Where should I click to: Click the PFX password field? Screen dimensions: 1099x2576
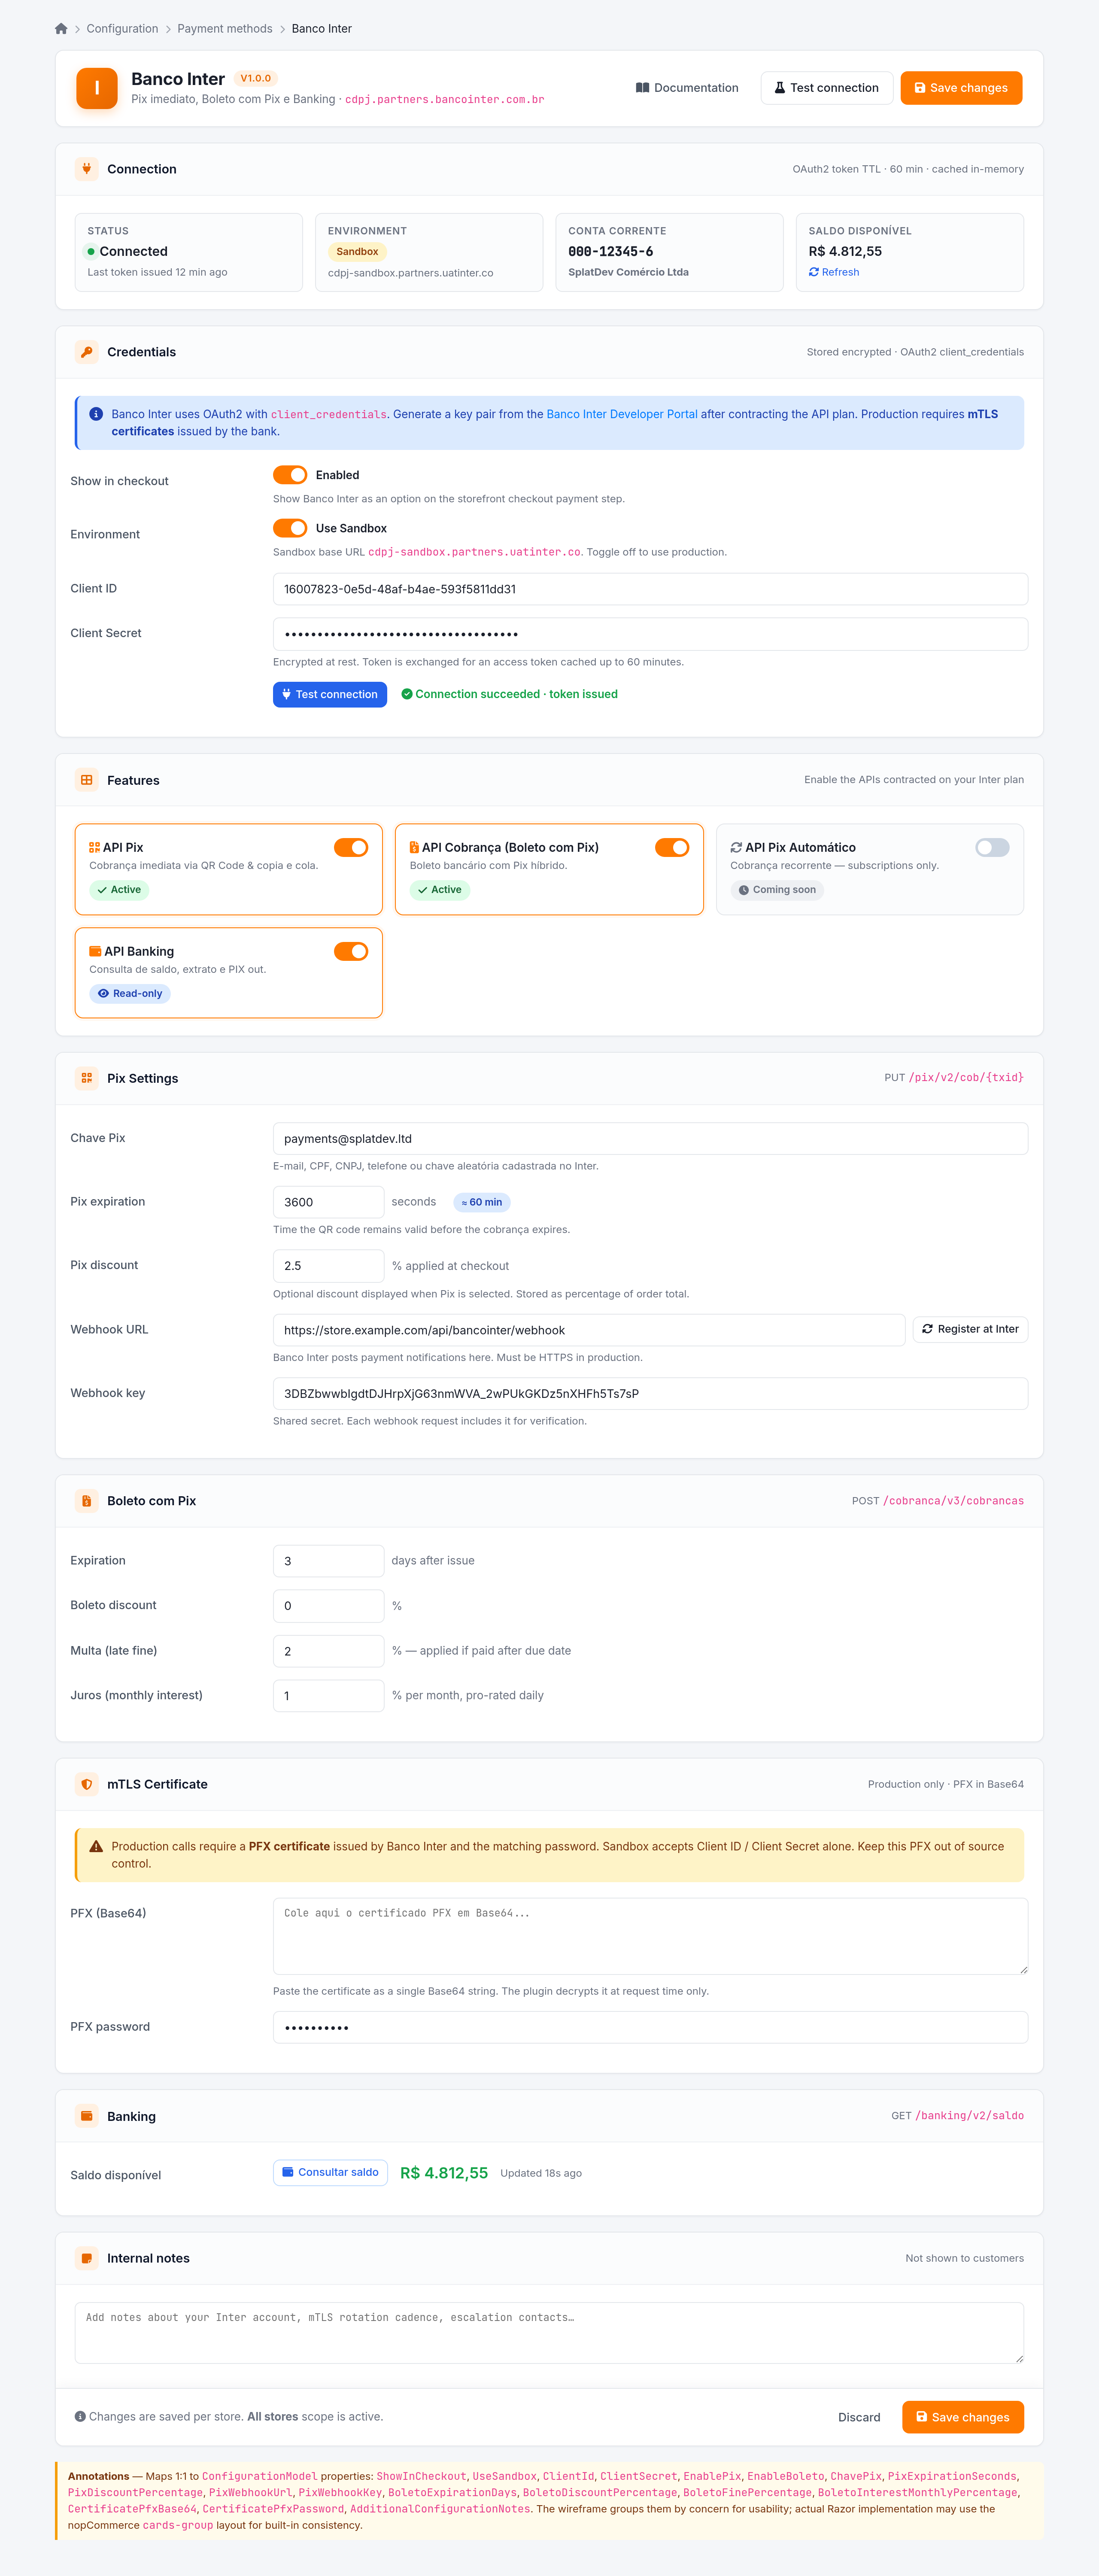[650, 2027]
